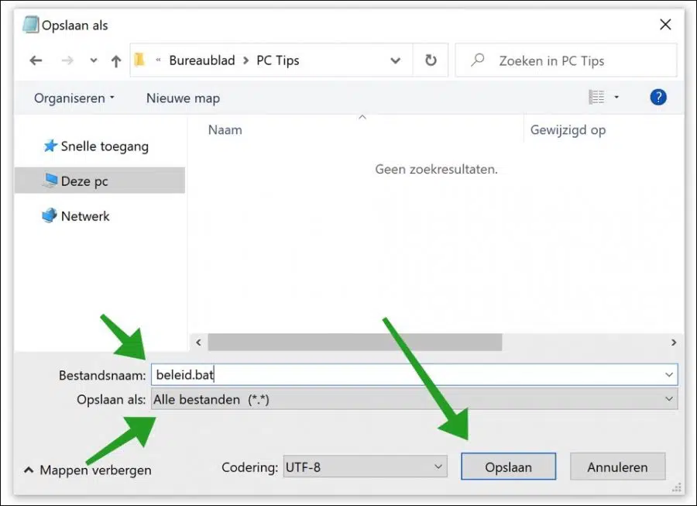Click the horizontal scrollbar thumb
697x506 pixels.
point(355,342)
